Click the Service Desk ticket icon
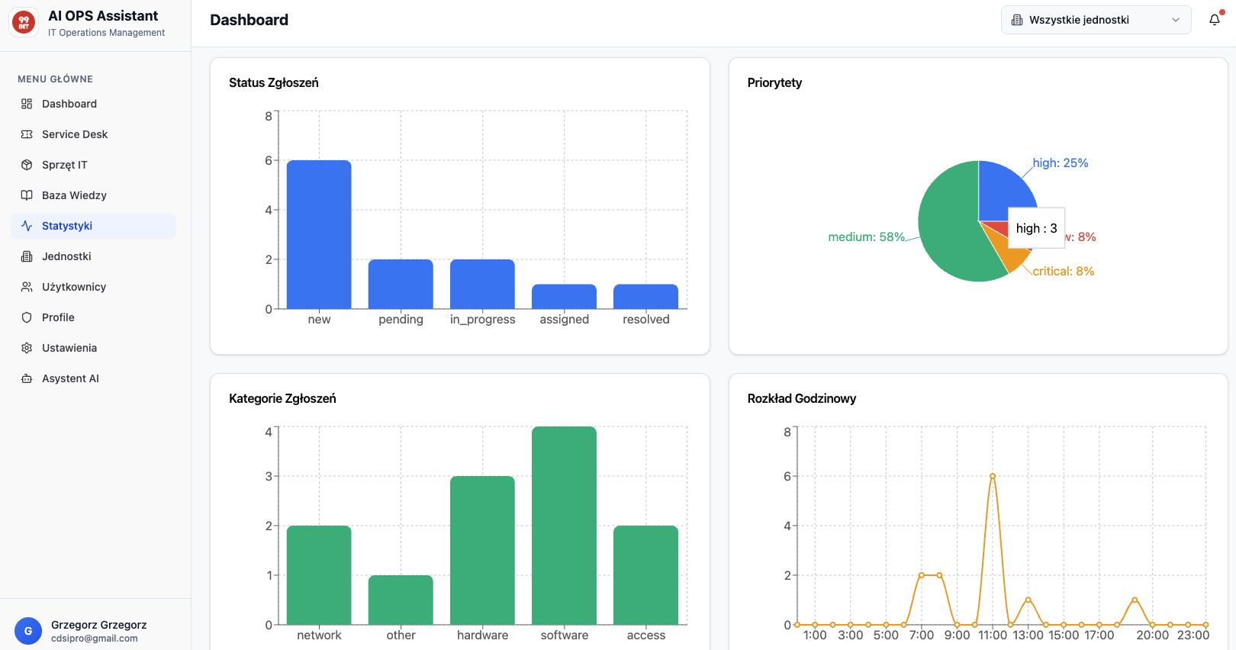The image size is (1236, 650). [27, 134]
